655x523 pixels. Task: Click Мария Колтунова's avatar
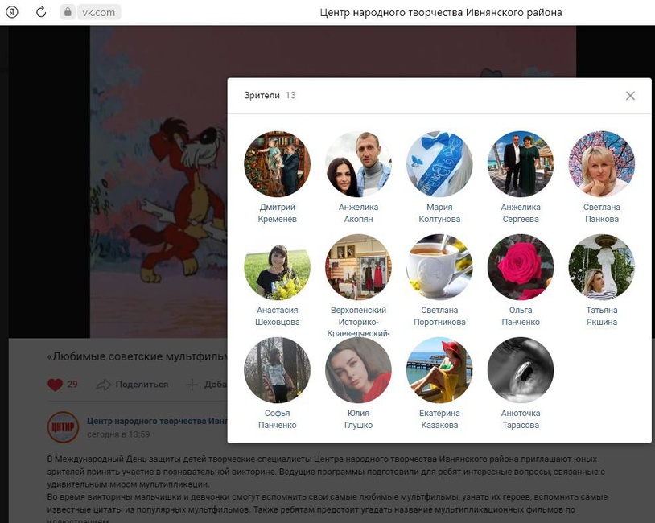pyautogui.click(x=439, y=164)
